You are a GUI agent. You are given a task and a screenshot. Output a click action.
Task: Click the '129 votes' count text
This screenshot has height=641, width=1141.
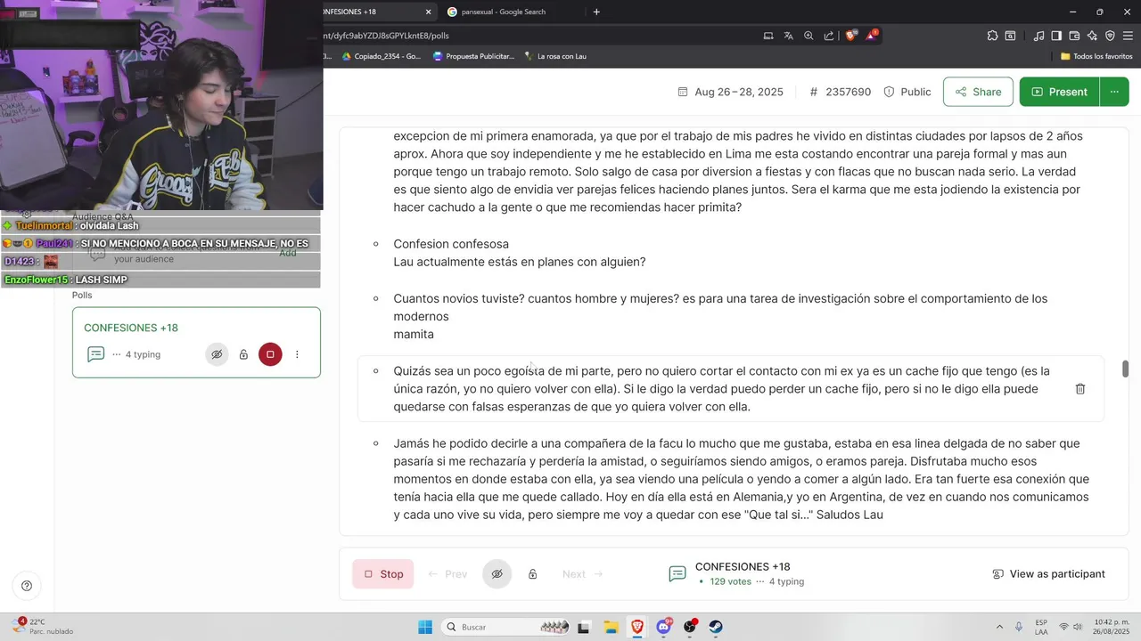click(x=731, y=581)
